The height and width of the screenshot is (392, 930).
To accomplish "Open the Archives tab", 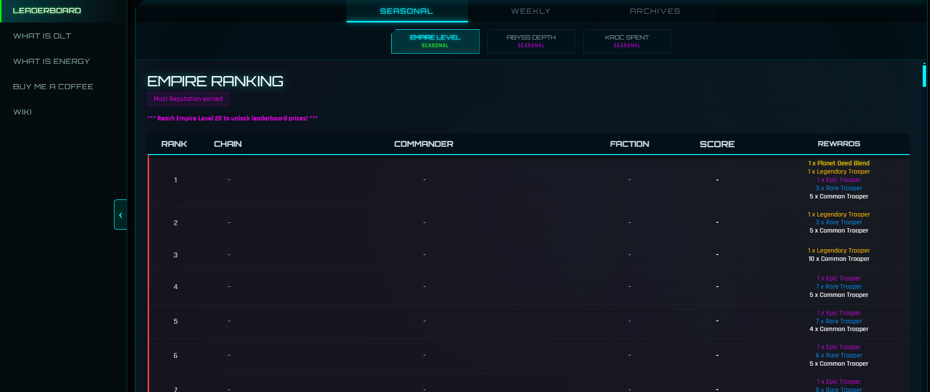I will (654, 11).
